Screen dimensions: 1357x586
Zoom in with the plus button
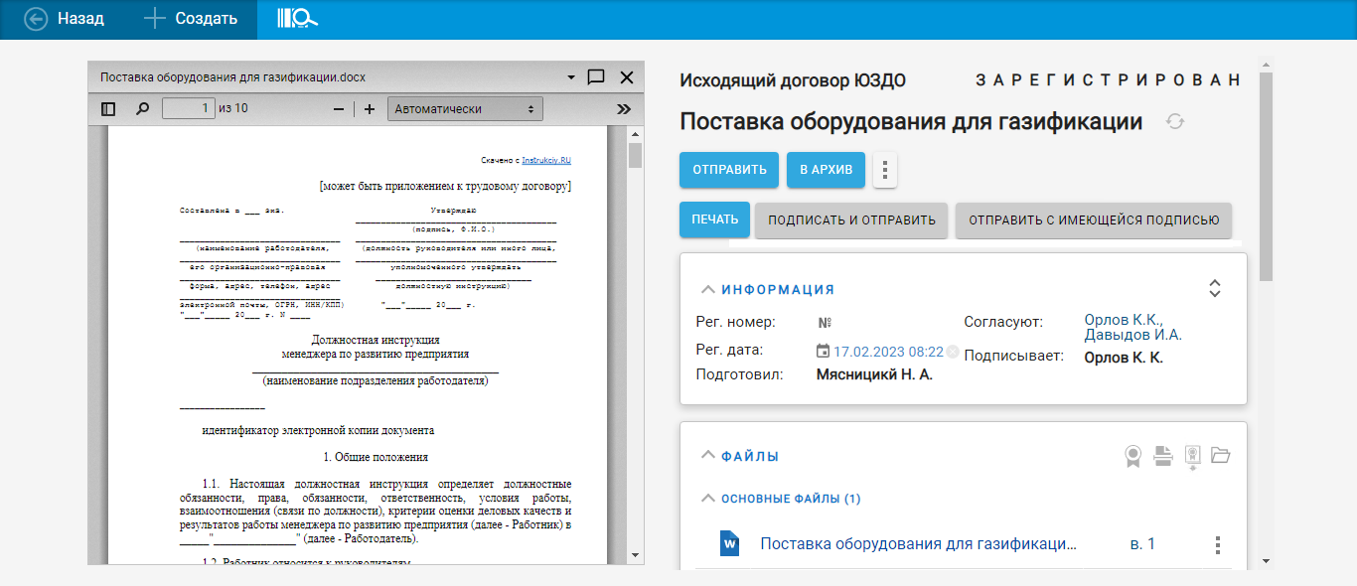pos(370,109)
